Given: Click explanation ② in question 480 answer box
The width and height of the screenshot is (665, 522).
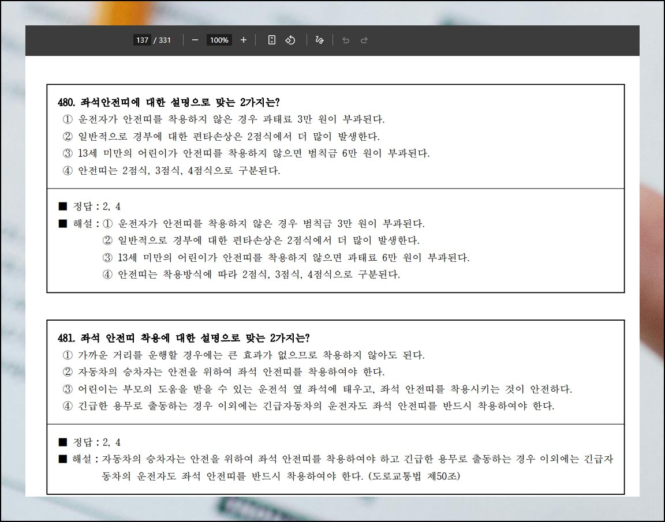Looking at the screenshot, I should point(261,241).
